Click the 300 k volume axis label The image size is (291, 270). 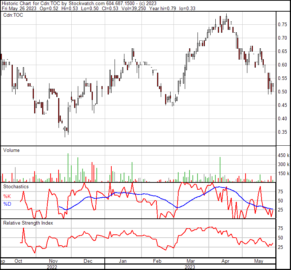pyautogui.click(x=283, y=165)
